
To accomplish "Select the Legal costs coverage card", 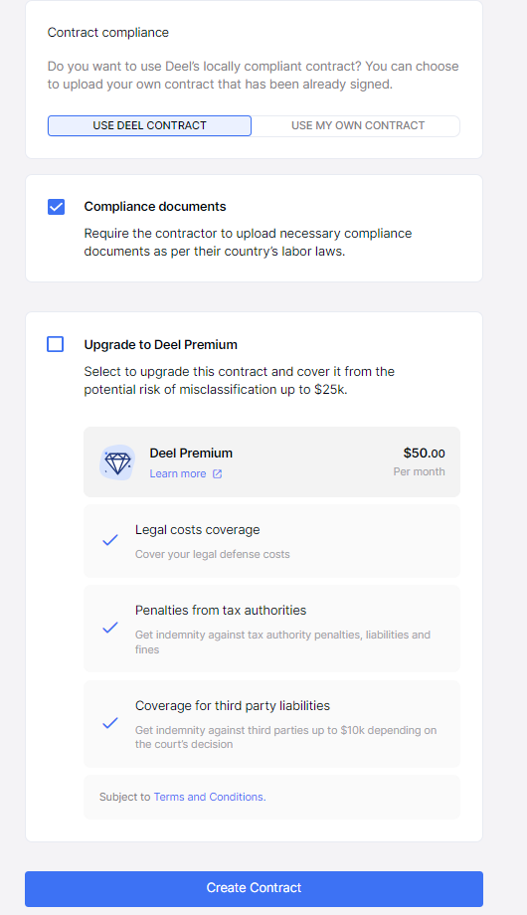I will tap(272, 541).
